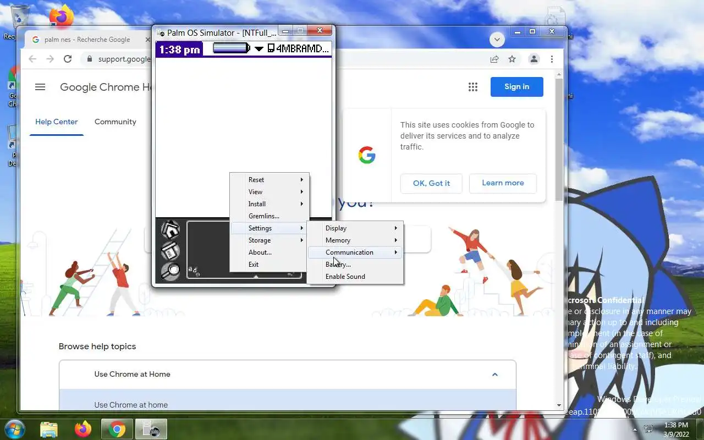Image resolution: width=704 pixels, height=440 pixels.
Task: Open Chrome three-dot menu
Action: (552, 59)
